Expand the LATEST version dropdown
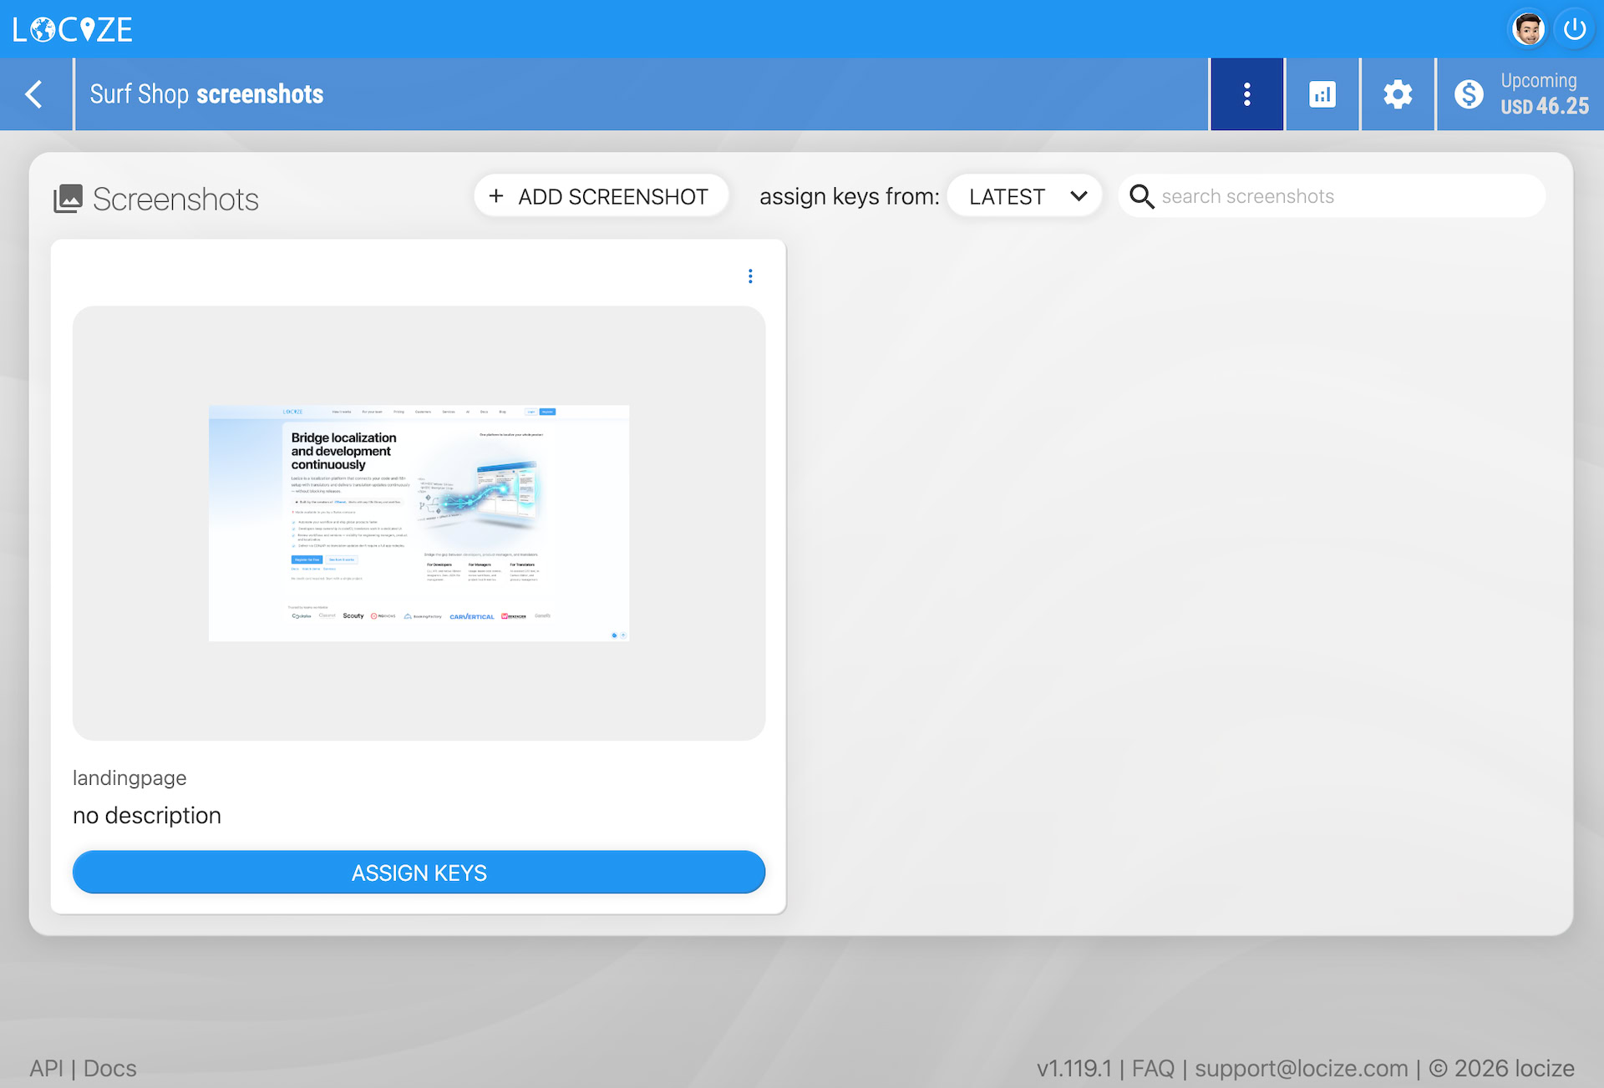 [1008, 196]
